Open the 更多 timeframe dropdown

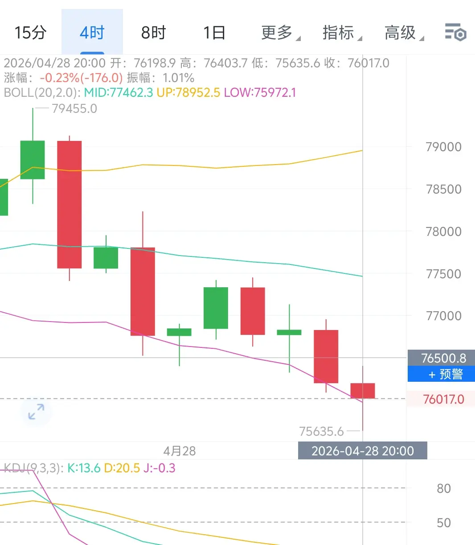pyautogui.click(x=280, y=33)
